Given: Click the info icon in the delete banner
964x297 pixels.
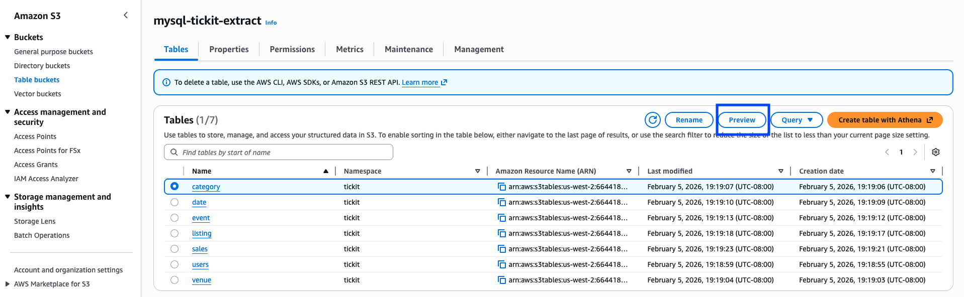Looking at the screenshot, I should 166,82.
